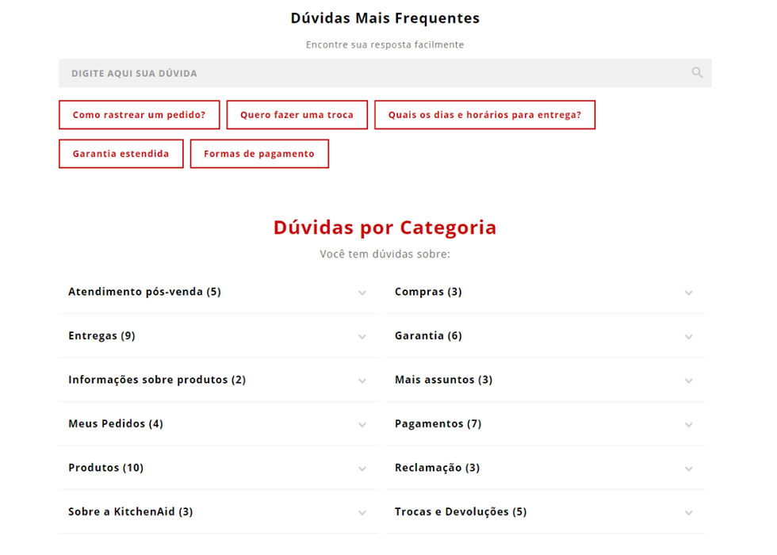Expand chevron on Mais assuntos row
This screenshot has height=555, width=777.
688,381
